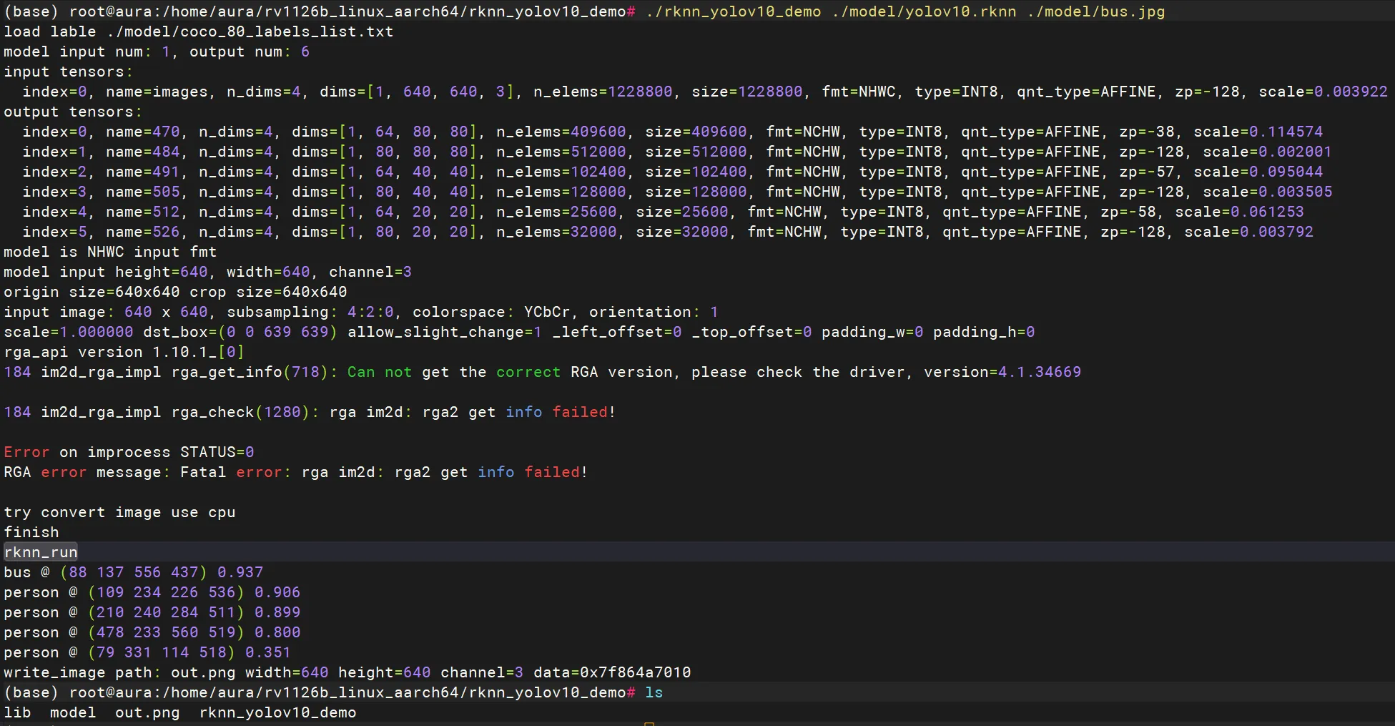Click 'scale=0.003922' on the input tensor line
1395x726 pixels.
click(x=1323, y=92)
